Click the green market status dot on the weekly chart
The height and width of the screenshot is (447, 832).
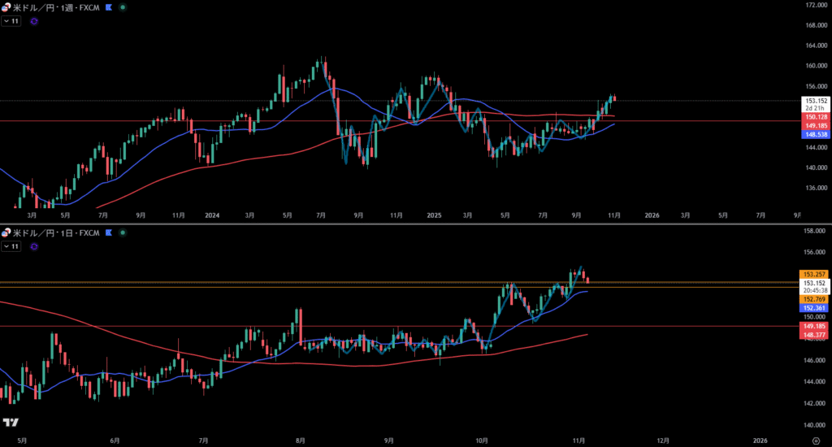tap(122, 7)
